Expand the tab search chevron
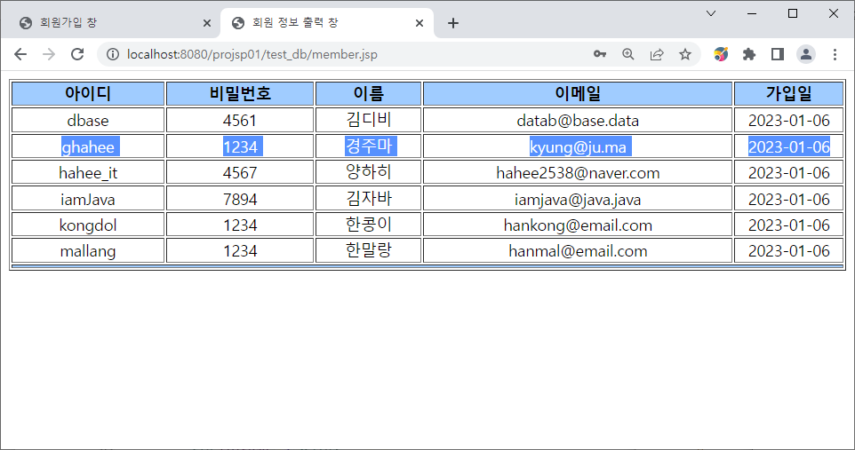The image size is (855, 450). pyautogui.click(x=711, y=13)
